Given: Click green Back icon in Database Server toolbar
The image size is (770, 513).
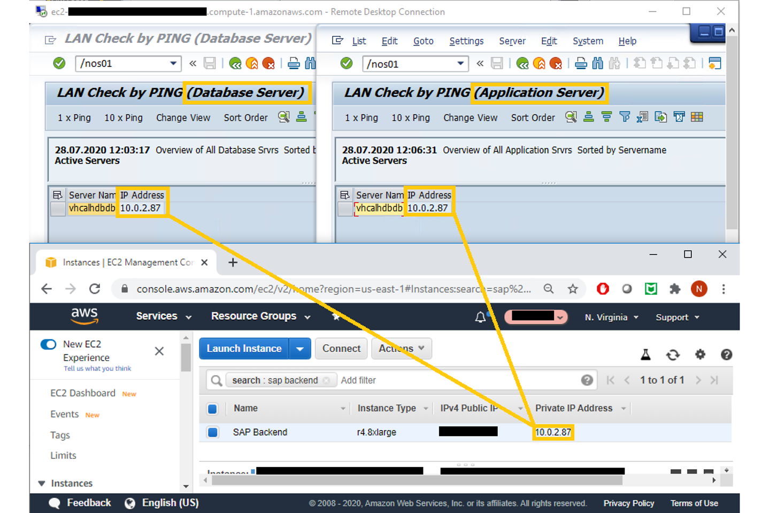Looking at the screenshot, I should pyautogui.click(x=235, y=64).
